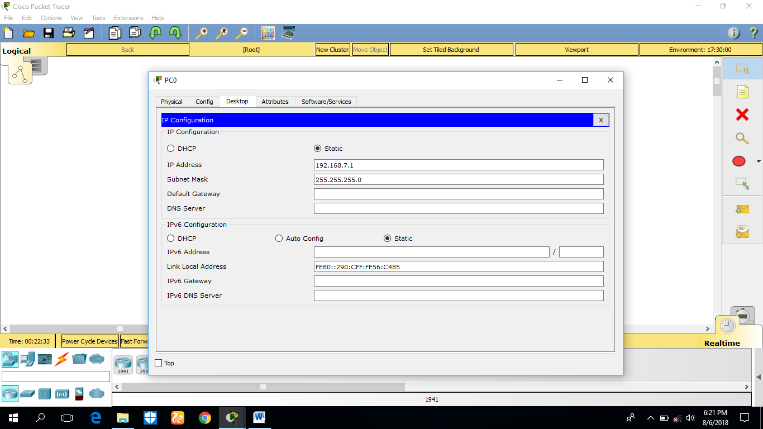
Task: Select the Delete tool in the right sidebar
Action: pyautogui.click(x=742, y=115)
